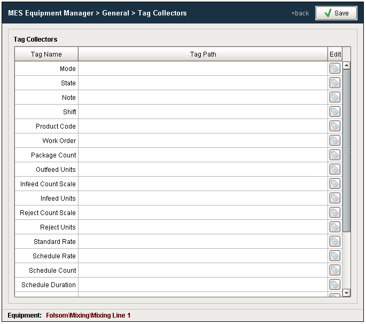The width and height of the screenshot is (366, 324).
Task: Click the Outfeed Units tag path field
Action: 203,169
